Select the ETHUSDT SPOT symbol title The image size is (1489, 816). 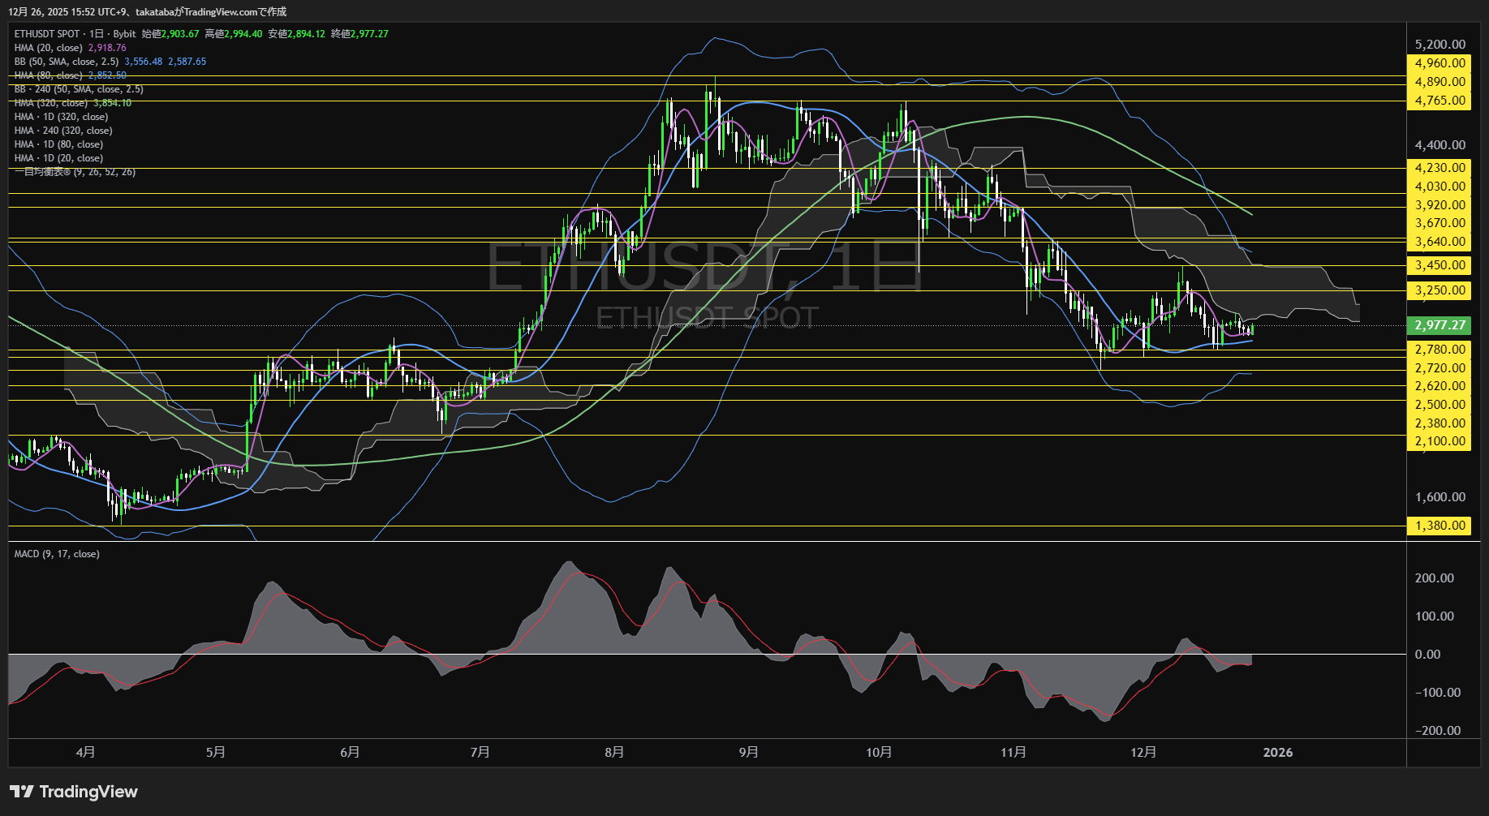tap(47, 34)
